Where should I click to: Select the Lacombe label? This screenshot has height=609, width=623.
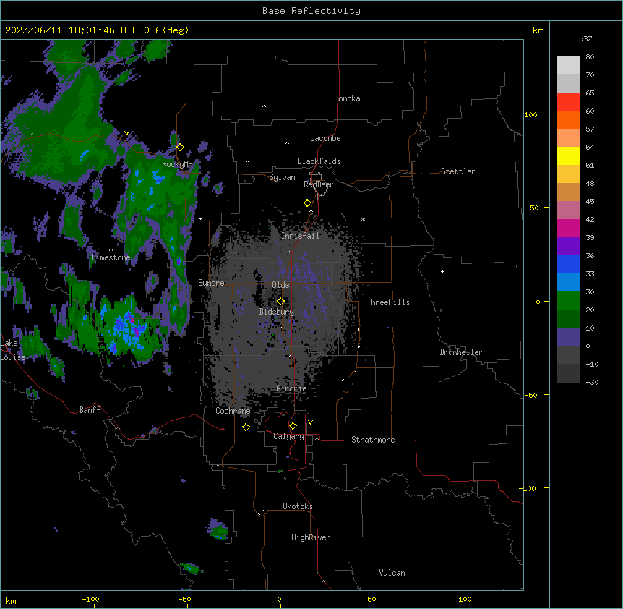click(x=325, y=138)
